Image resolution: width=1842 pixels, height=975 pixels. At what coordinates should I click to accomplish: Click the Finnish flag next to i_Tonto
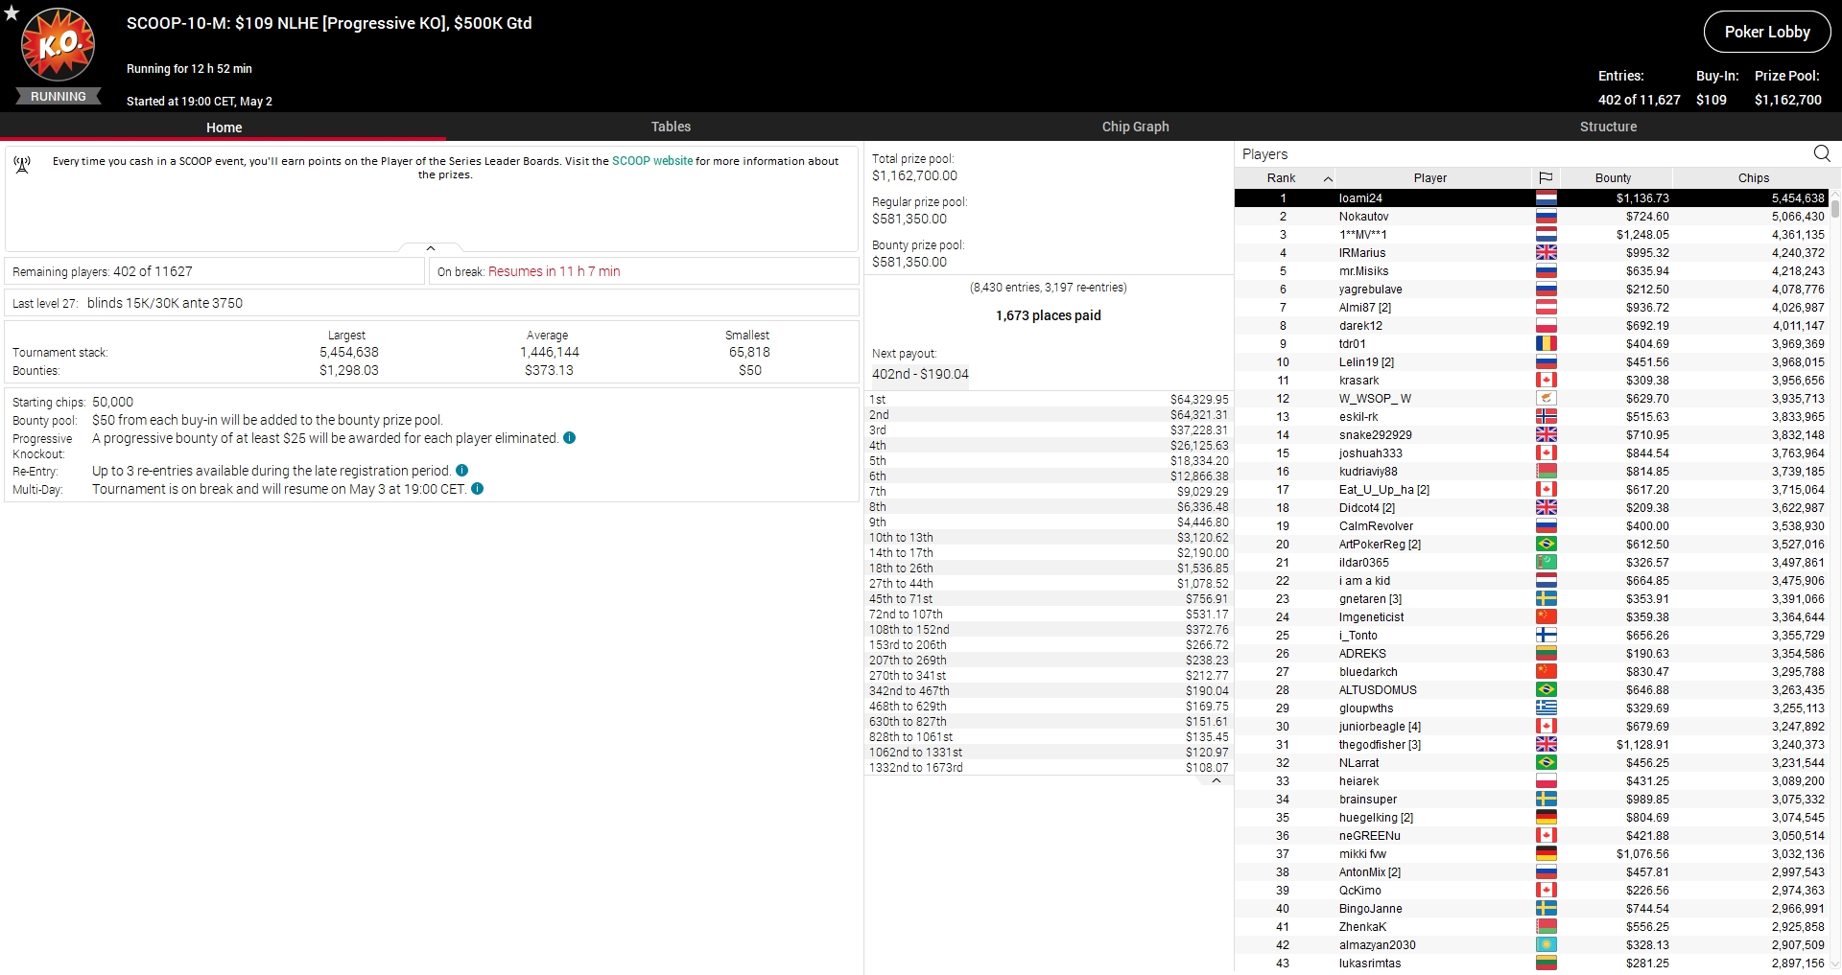(1546, 636)
